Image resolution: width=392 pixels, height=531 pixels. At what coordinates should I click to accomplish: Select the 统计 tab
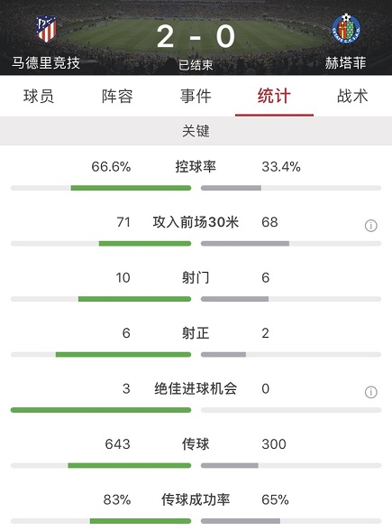coord(274,96)
